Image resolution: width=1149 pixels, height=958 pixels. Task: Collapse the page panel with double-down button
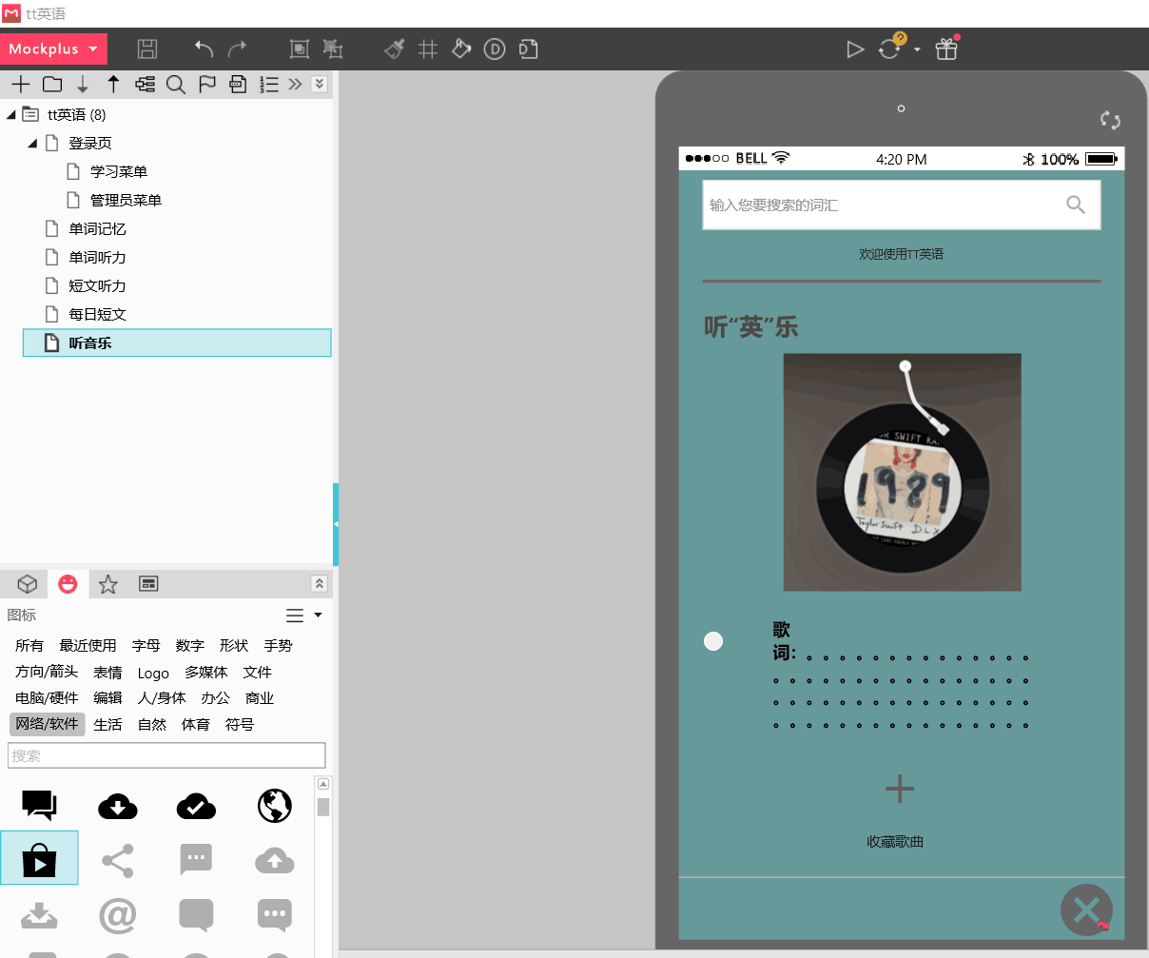coord(320,84)
